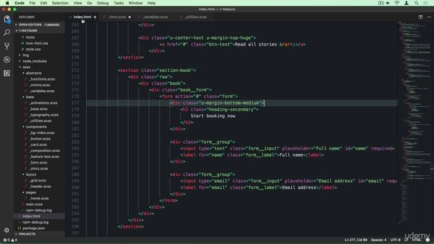Open _mixins.scss file
The width and height of the screenshot is (434, 244).
click(40, 85)
